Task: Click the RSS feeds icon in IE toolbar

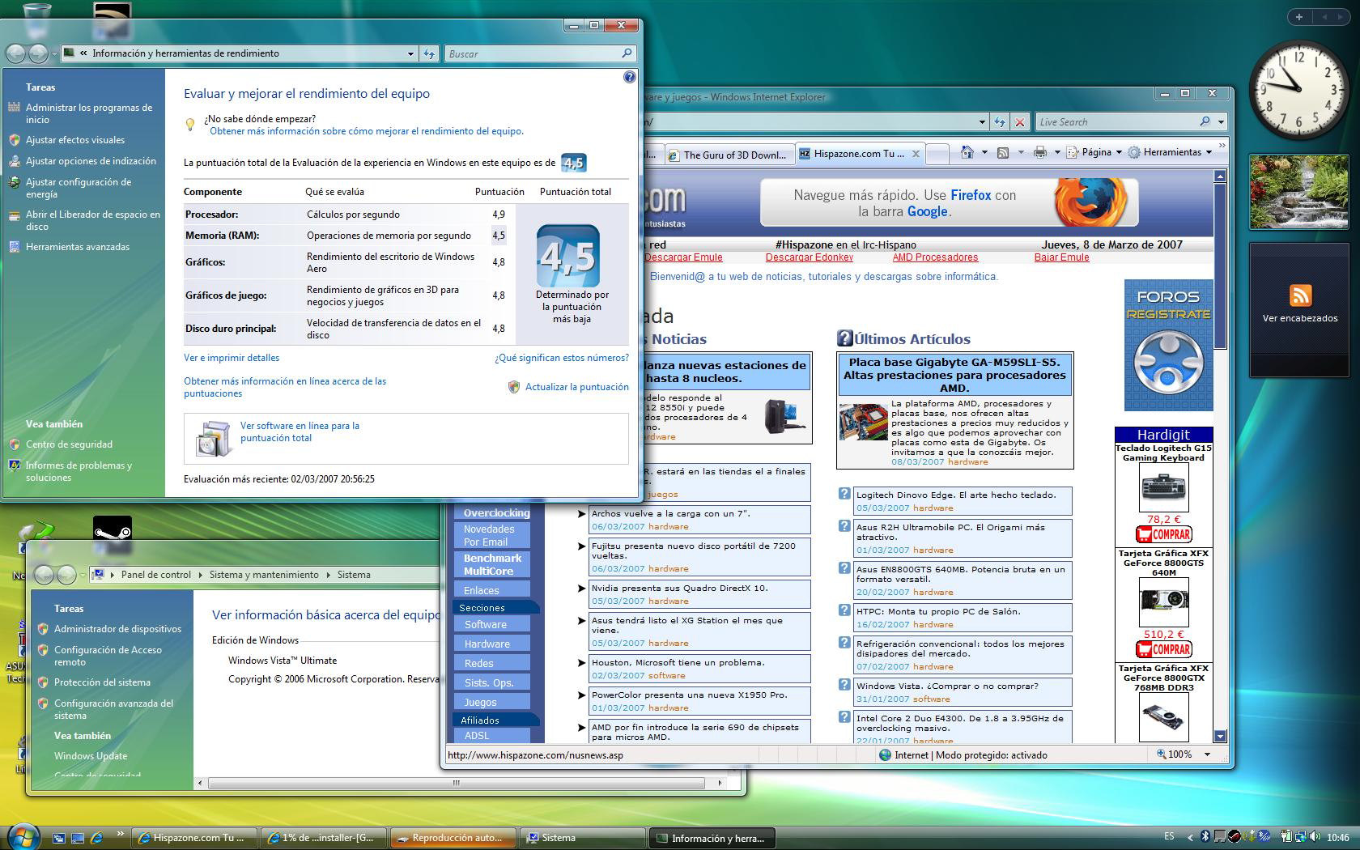Action: tap(1003, 152)
